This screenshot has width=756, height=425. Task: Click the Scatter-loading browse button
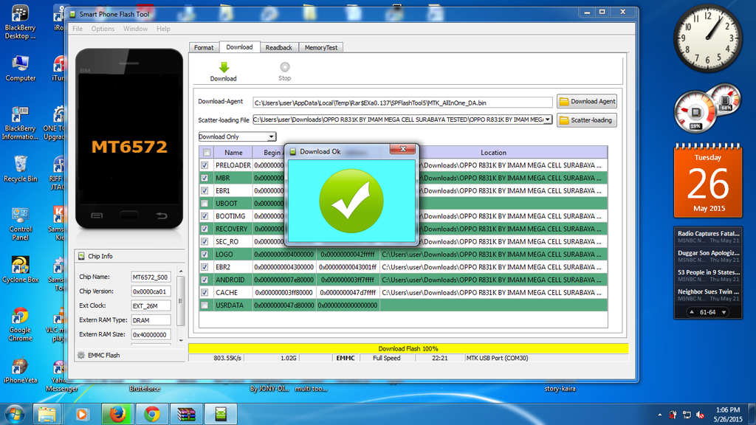587,120
